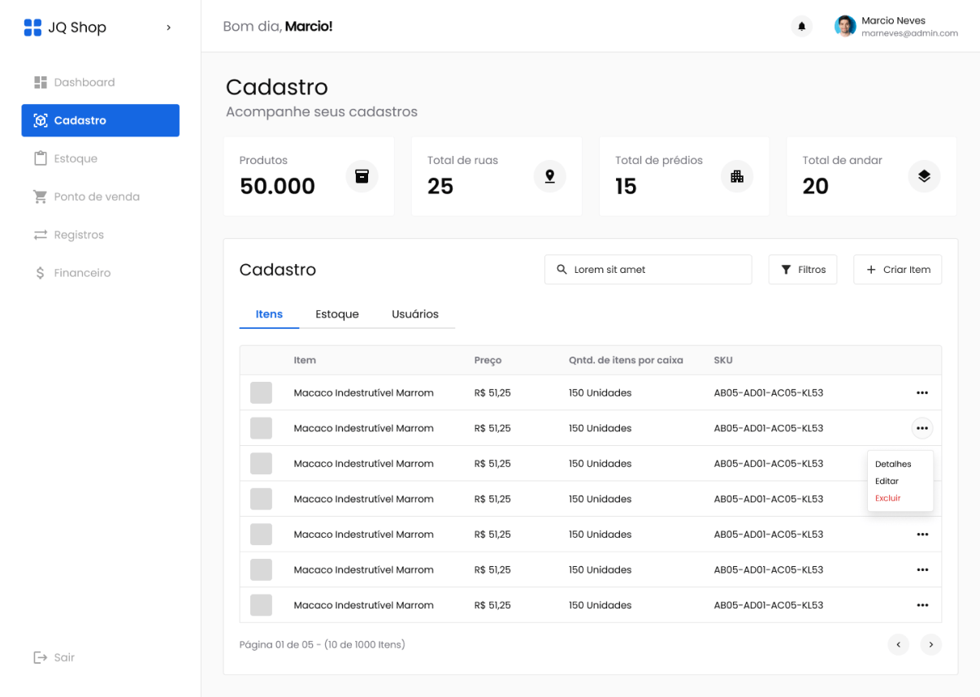The width and height of the screenshot is (980, 697).
Task: Go to next page with right arrow
Action: [930, 645]
